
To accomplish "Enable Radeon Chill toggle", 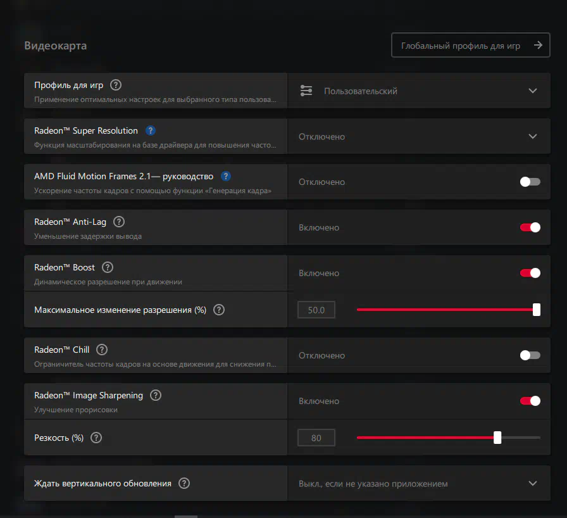I will (x=530, y=355).
